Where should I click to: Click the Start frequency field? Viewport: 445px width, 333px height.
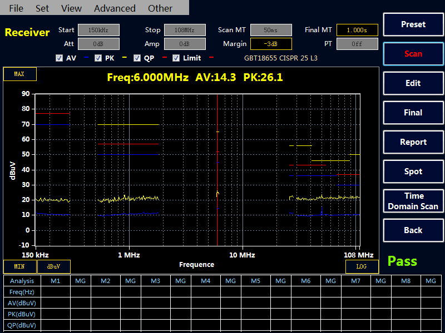[x=98, y=30]
